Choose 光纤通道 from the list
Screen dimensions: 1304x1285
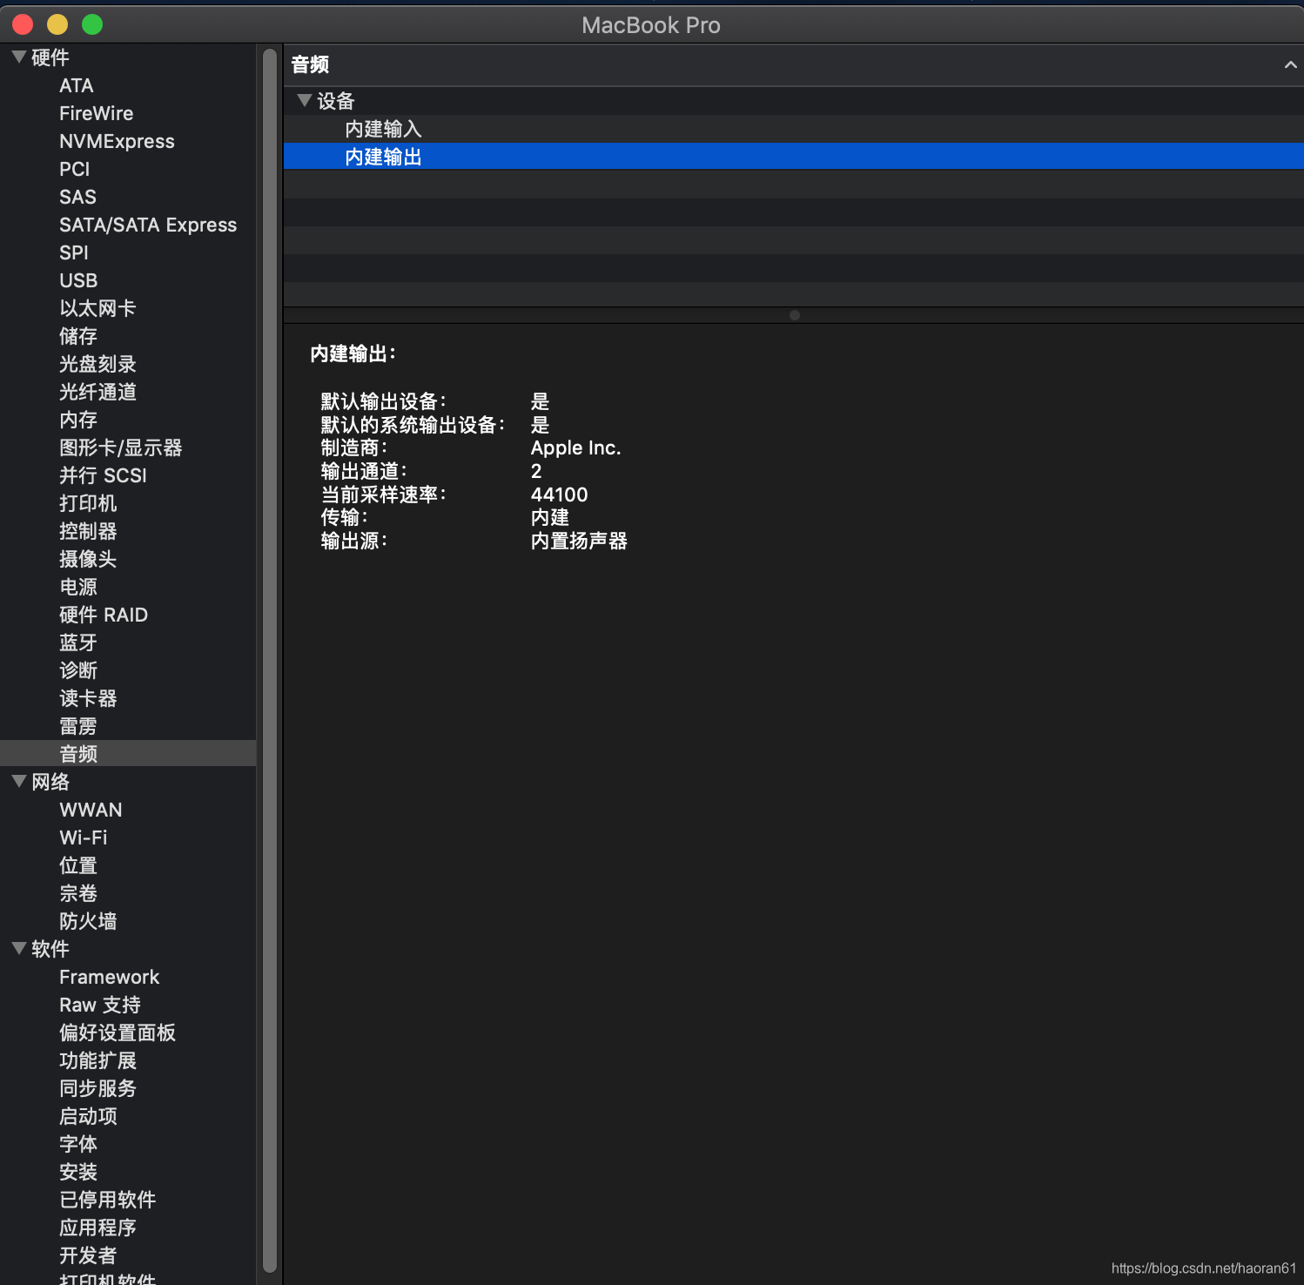(97, 392)
